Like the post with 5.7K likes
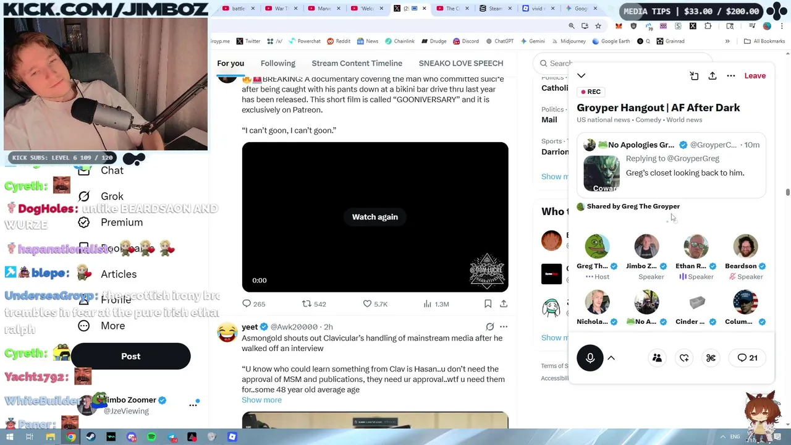Screen dimensions: 791x445 (x=375, y=304)
